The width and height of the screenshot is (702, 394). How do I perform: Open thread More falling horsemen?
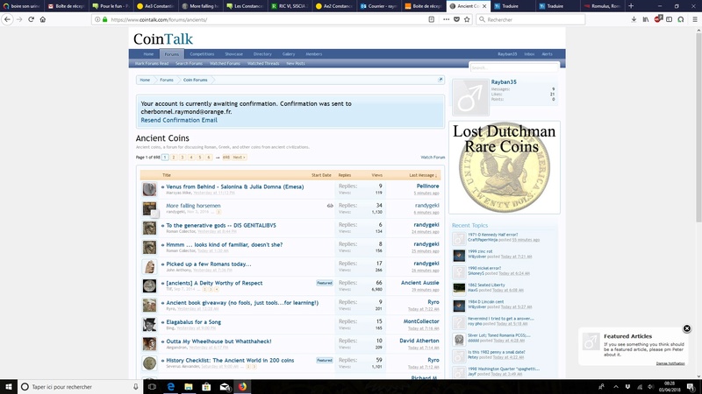point(193,206)
